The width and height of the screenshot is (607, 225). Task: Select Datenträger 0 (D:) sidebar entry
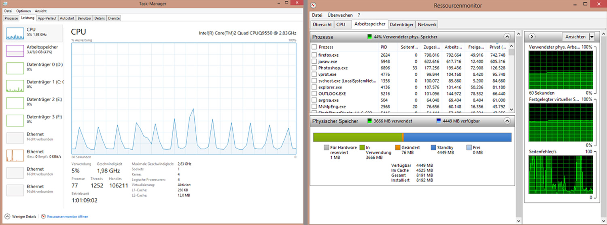(33, 68)
